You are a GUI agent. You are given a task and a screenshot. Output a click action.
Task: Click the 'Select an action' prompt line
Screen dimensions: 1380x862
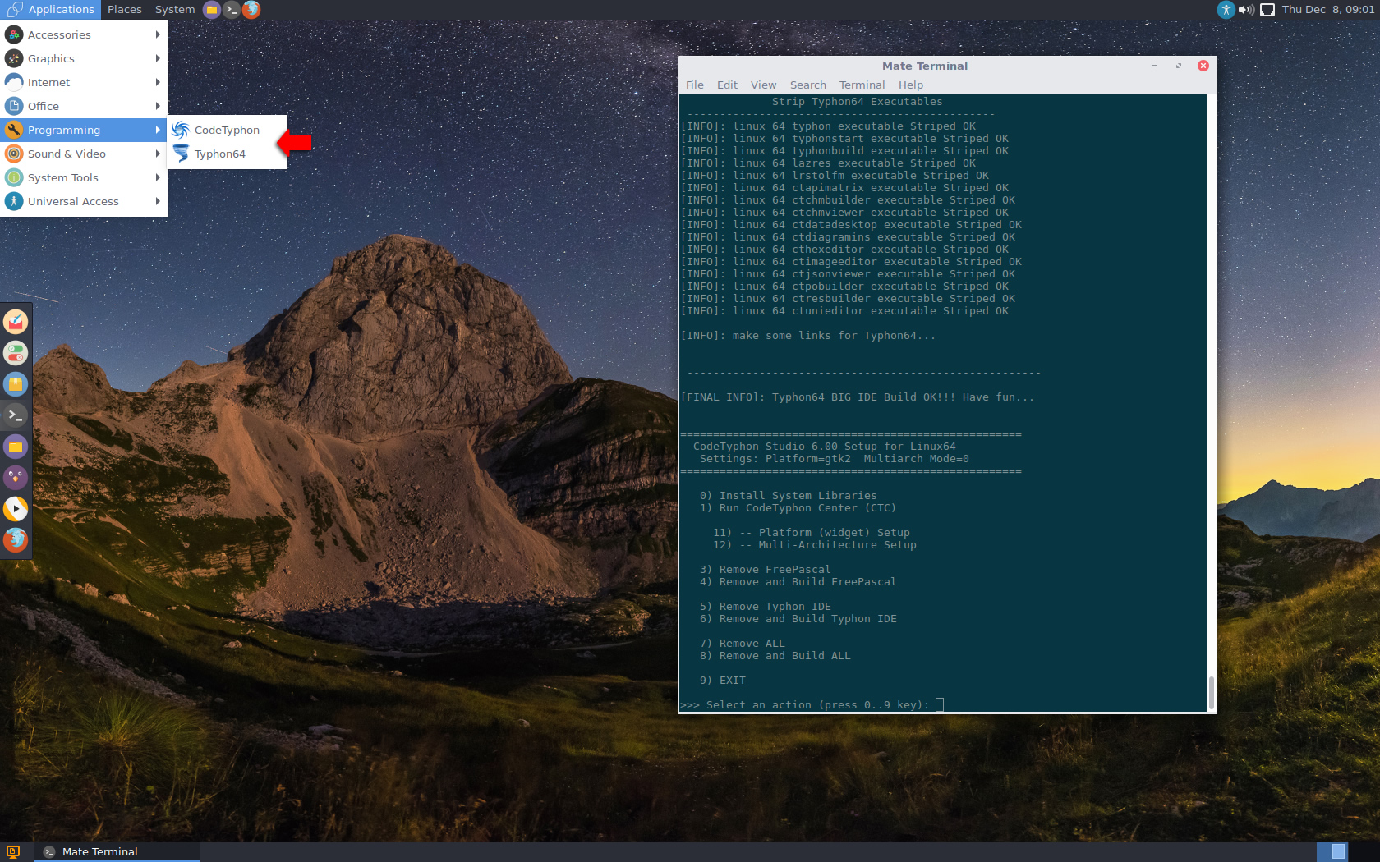pyautogui.click(x=812, y=704)
